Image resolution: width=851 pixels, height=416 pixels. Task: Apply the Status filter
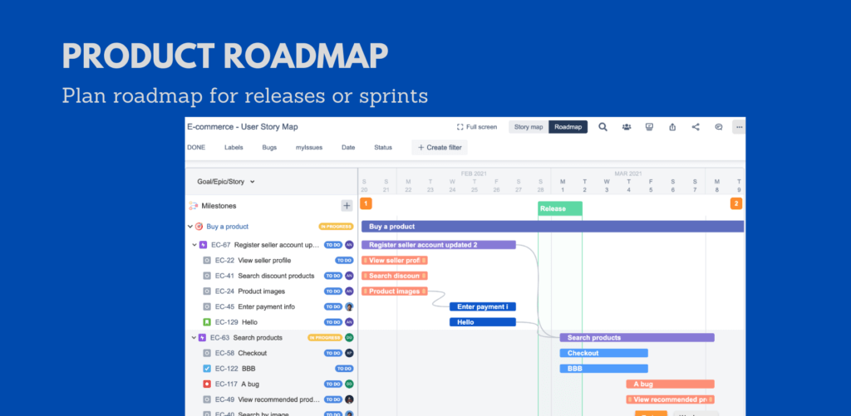click(382, 148)
